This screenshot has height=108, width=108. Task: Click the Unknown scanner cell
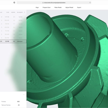click(x=20, y=41)
